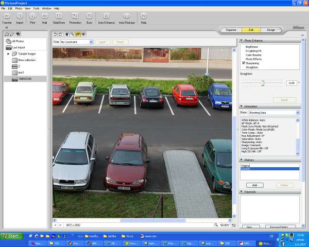Image resolution: width=309 pixels, height=247 pixels.
Task: Collapse the Photo Enhance panel
Action: (x=242, y=40)
